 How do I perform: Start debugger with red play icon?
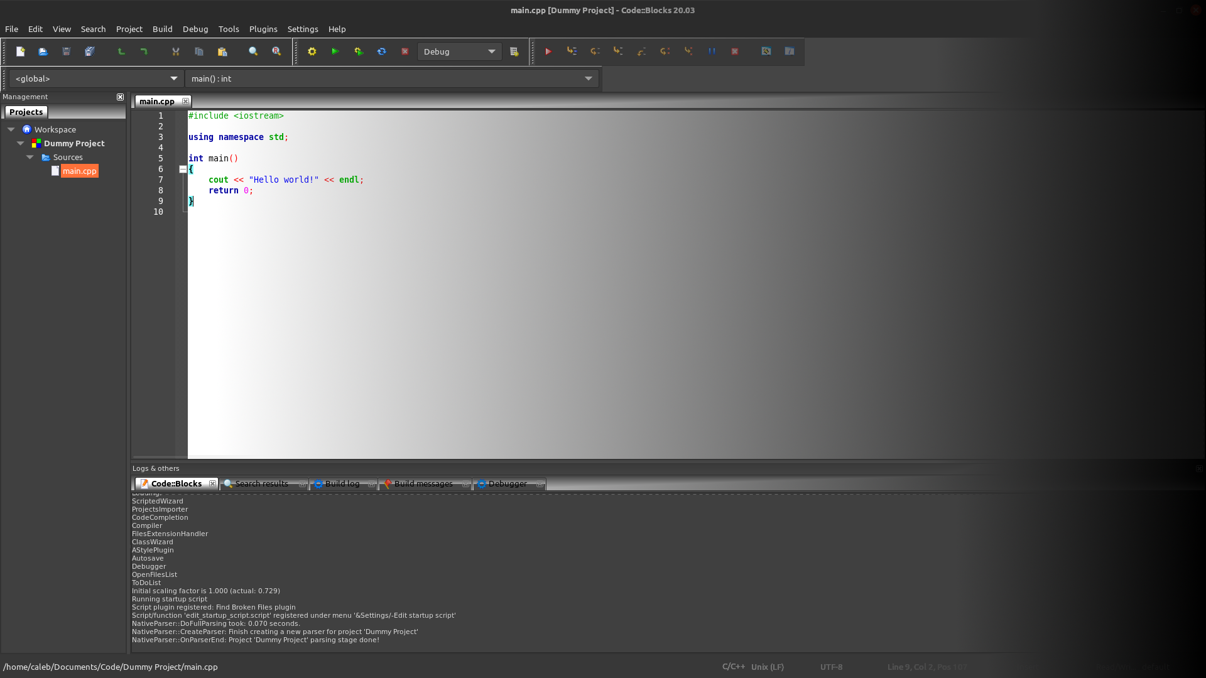point(548,51)
